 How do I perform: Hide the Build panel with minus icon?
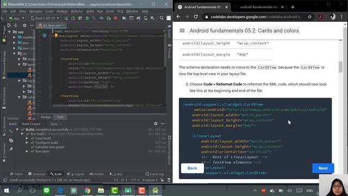(163, 124)
